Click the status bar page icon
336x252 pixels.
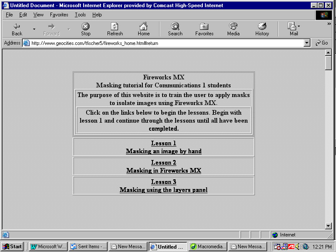[x=5, y=235]
